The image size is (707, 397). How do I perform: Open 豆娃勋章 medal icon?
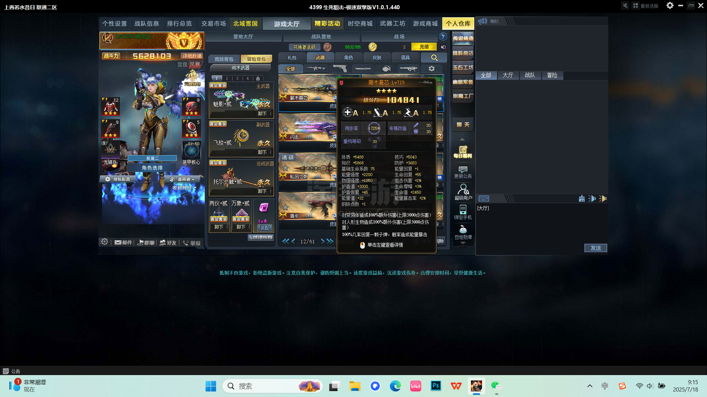click(463, 233)
